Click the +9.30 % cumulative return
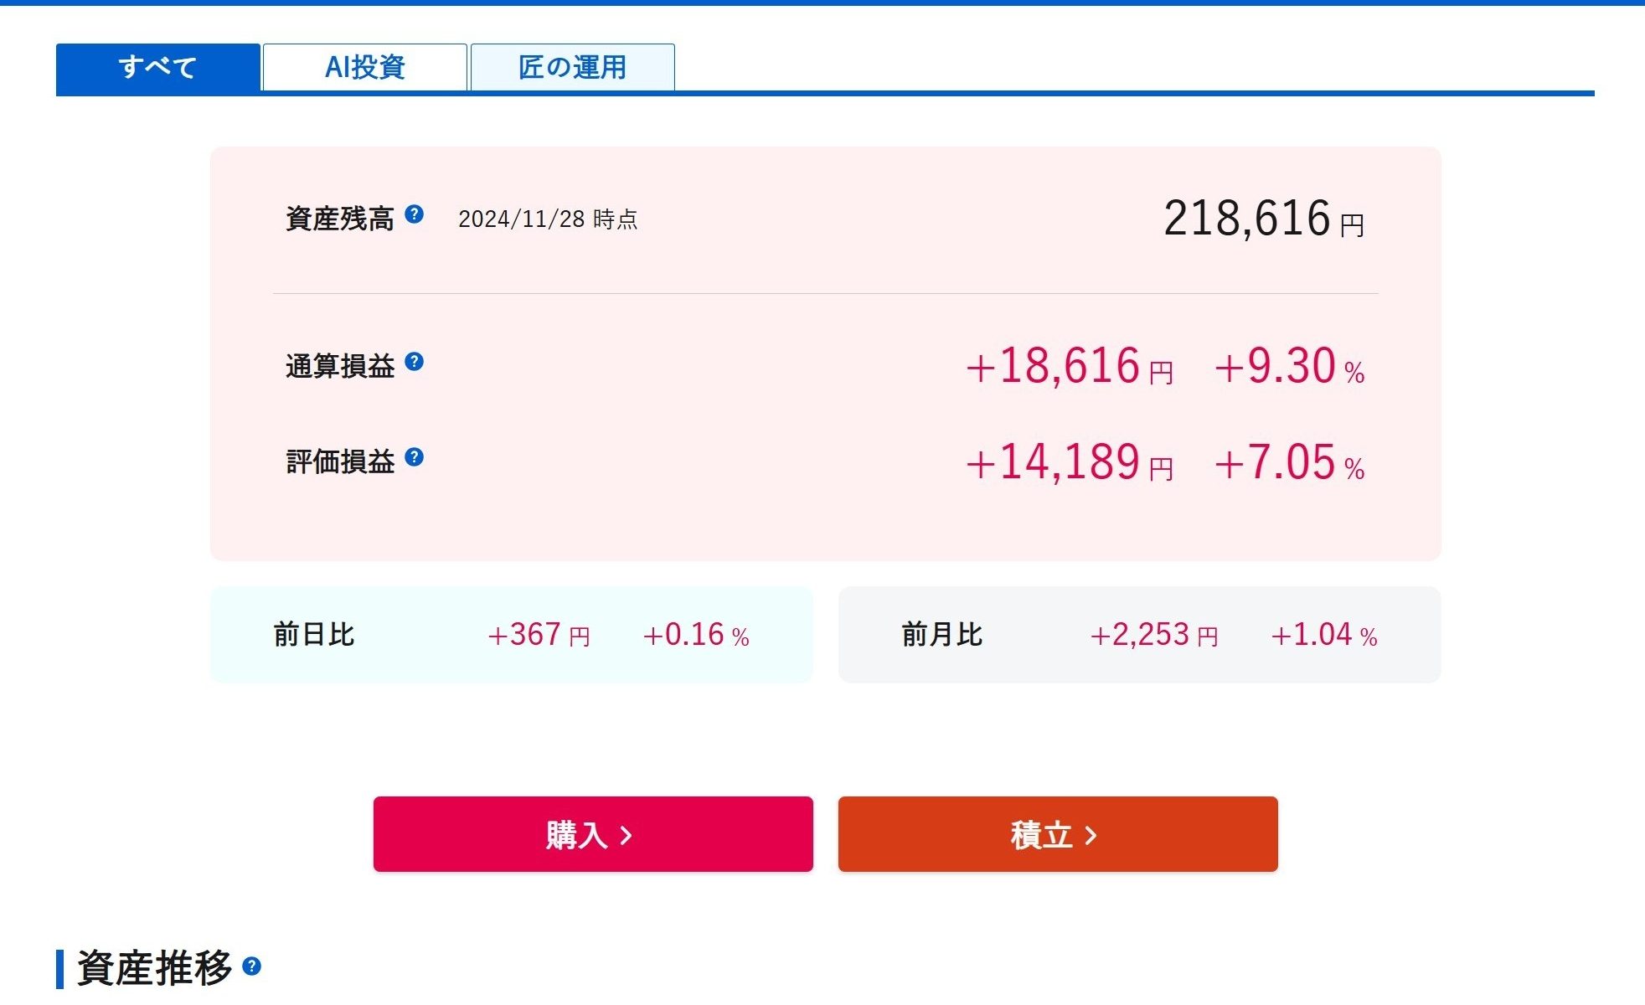Viewport: 1645px width, 1005px height. pyautogui.click(x=1289, y=367)
